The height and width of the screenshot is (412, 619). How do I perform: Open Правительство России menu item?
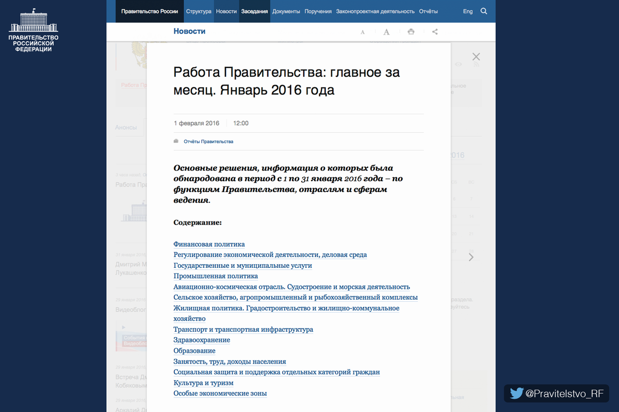(150, 11)
